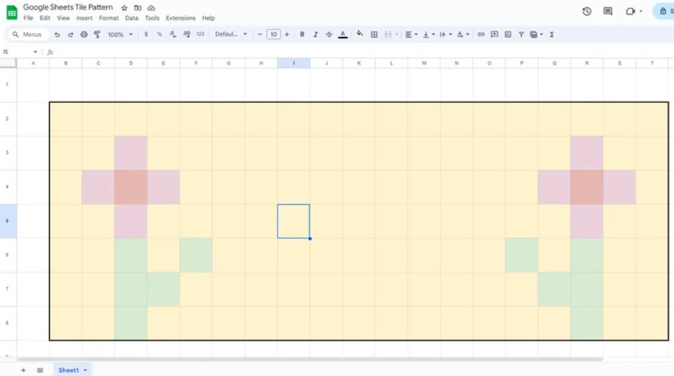Click the horizontal scrollbar

(x=310, y=359)
